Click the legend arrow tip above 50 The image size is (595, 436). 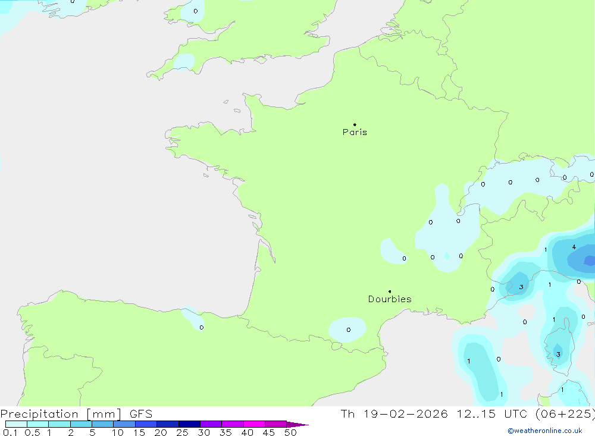(297, 424)
